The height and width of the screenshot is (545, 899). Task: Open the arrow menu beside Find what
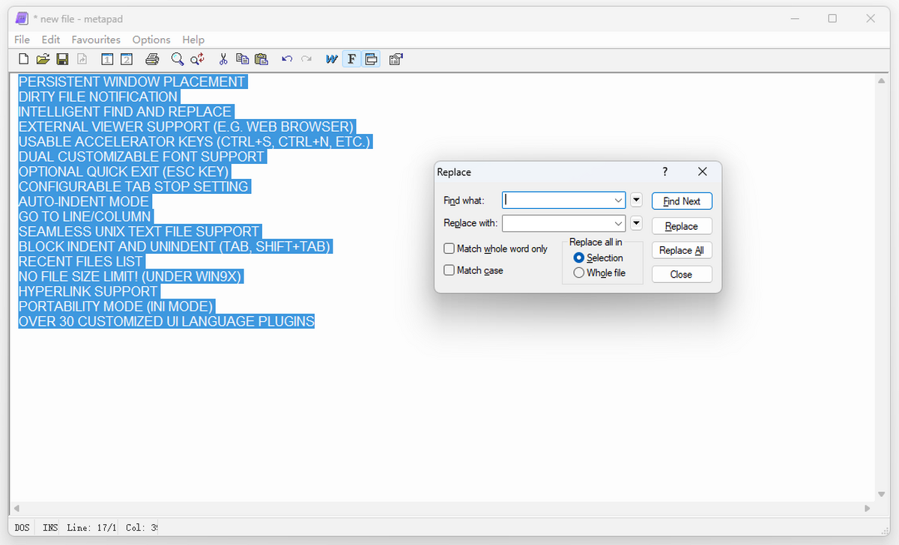pyautogui.click(x=636, y=200)
